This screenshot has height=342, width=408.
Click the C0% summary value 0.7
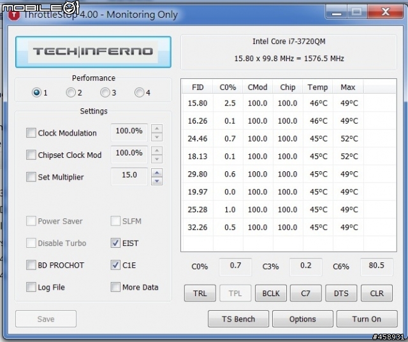pyautogui.click(x=235, y=266)
